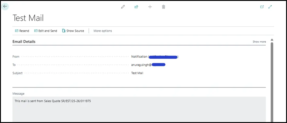Screen dimensions: 287x123
Task: Click the Subject value Test Mail
Action: (x=137, y=73)
